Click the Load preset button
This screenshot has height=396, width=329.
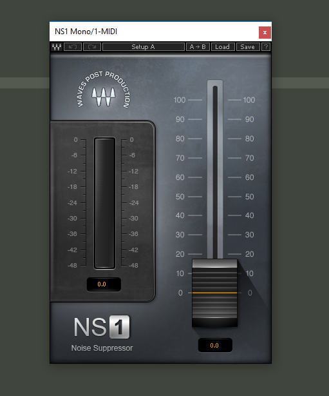(x=223, y=47)
